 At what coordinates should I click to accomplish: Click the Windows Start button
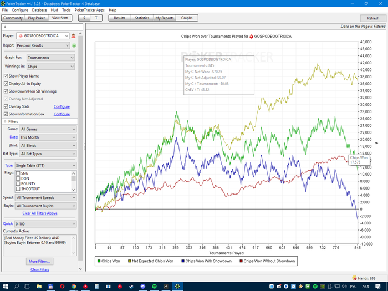(x=6, y=287)
